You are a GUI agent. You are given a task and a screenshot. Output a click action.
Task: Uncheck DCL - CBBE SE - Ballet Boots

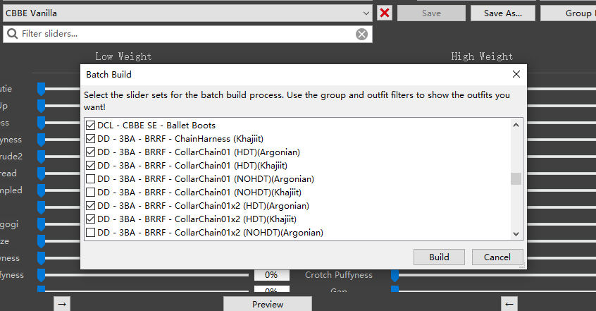(x=90, y=126)
